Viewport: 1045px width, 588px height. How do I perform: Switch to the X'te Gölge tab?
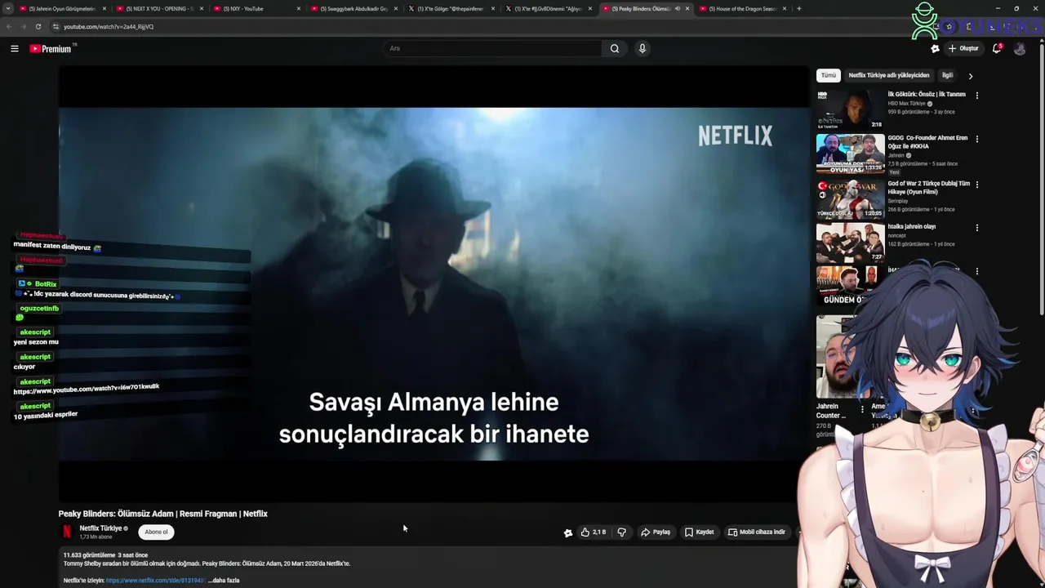point(450,8)
